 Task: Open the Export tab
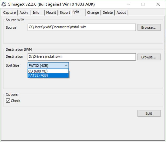[65, 13]
